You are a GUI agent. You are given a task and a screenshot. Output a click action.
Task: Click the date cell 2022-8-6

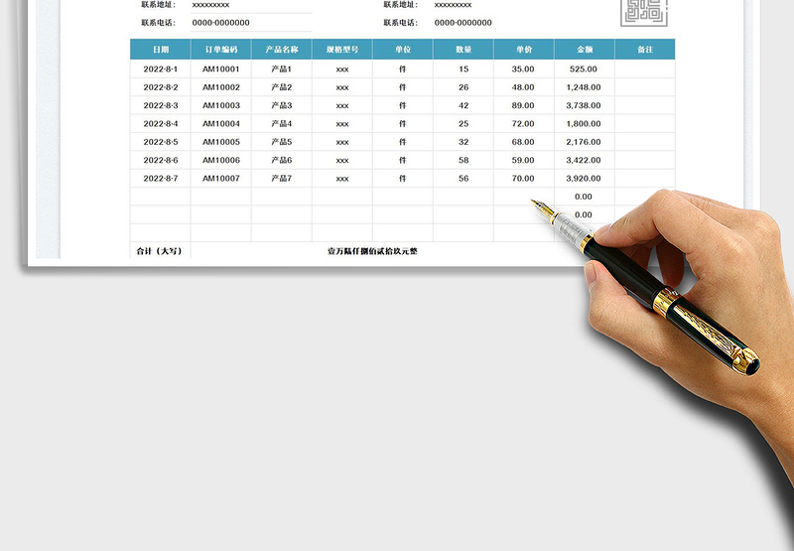pyautogui.click(x=161, y=160)
